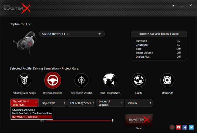Open the title bar dropdown triangle menu

click(x=173, y=6)
